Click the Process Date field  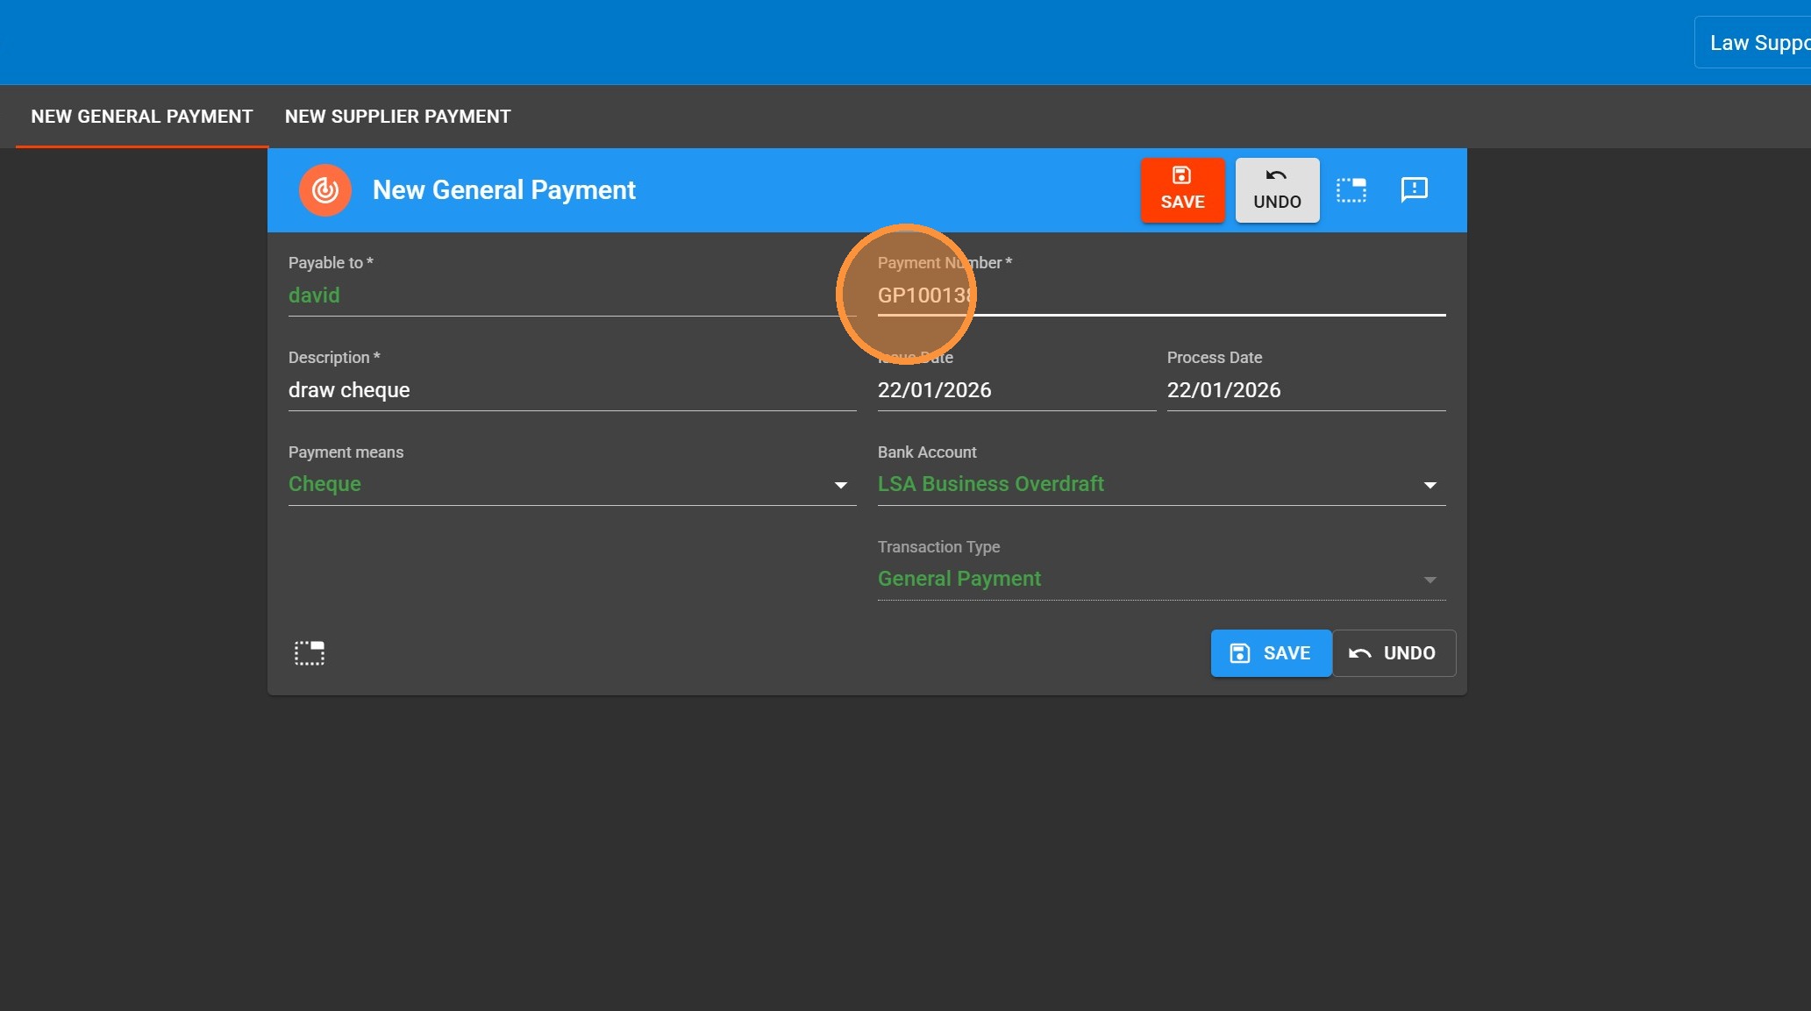click(x=1304, y=390)
